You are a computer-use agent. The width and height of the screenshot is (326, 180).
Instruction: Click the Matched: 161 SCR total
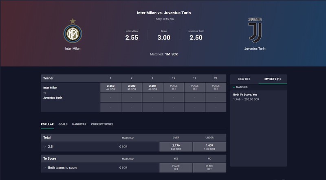coord(164,54)
